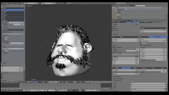
Task: Open the Color Material dropdown
Action: tap(153, 28)
